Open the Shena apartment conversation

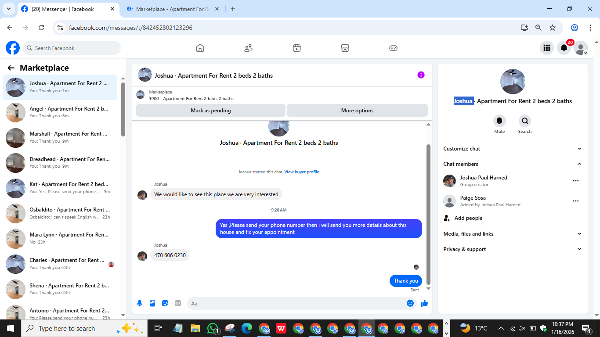pos(60,289)
